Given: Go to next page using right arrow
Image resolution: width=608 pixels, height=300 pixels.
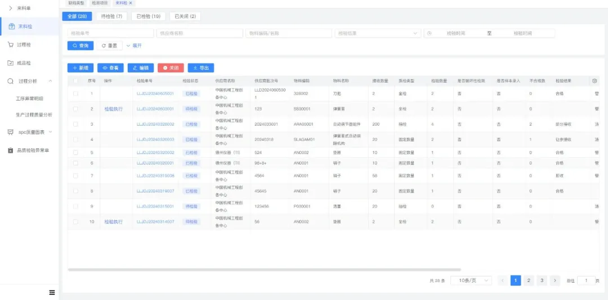Looking at the screenshot, I should coord(555,280).
